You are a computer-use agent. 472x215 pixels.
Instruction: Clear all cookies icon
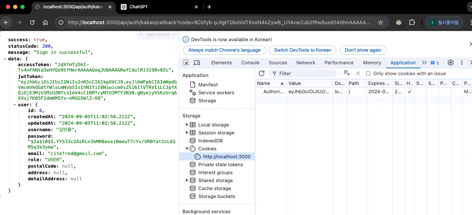[346, 73]
